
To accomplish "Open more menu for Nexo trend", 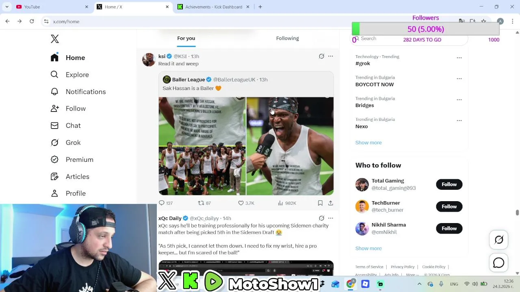I will coord(459,121).
